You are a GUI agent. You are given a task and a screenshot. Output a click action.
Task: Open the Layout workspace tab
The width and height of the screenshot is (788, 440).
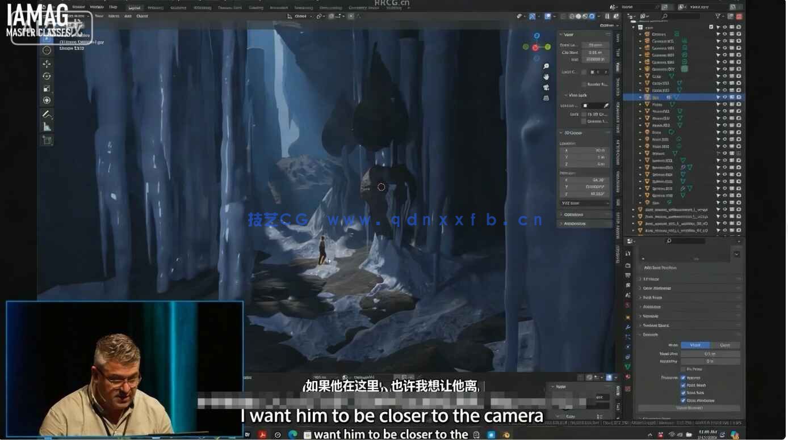click(135, 7)
